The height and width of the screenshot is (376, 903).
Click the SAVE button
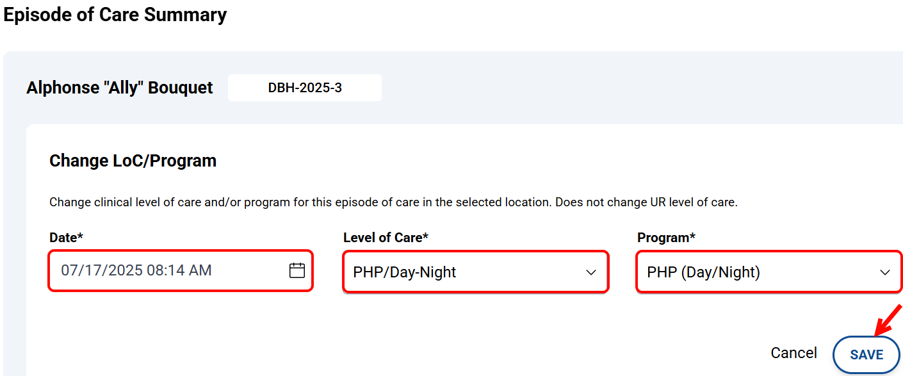pos(866,355)
